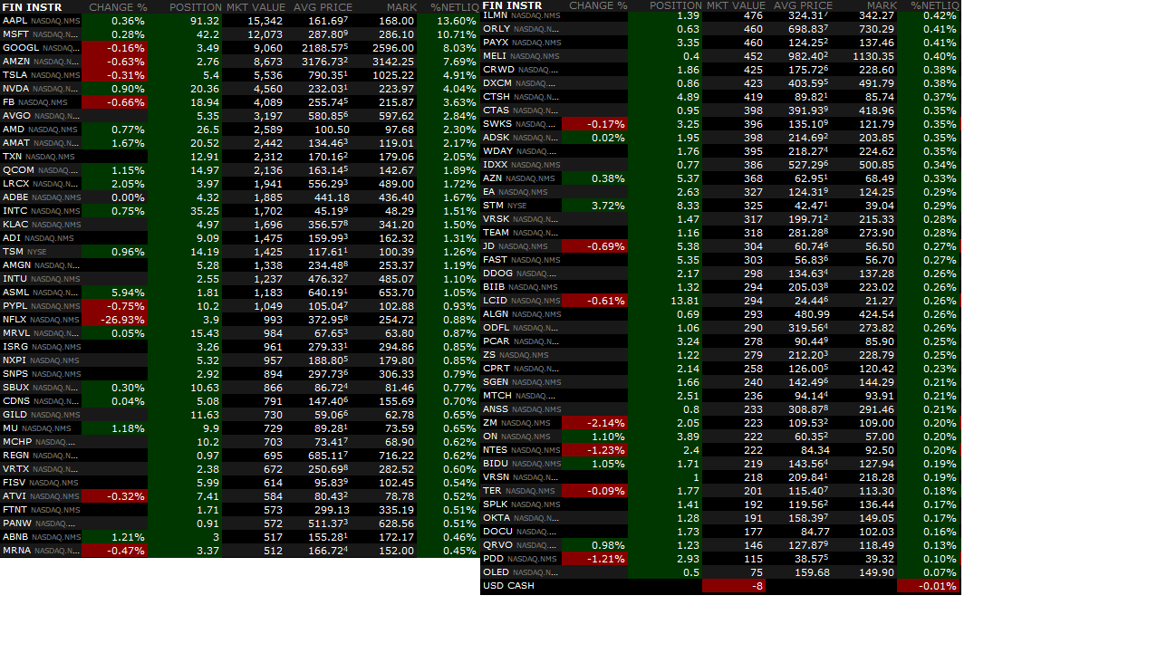This screenshot has height=653, width=1157.
Task: Select the GILD ticker
Action: click(15, 414)
